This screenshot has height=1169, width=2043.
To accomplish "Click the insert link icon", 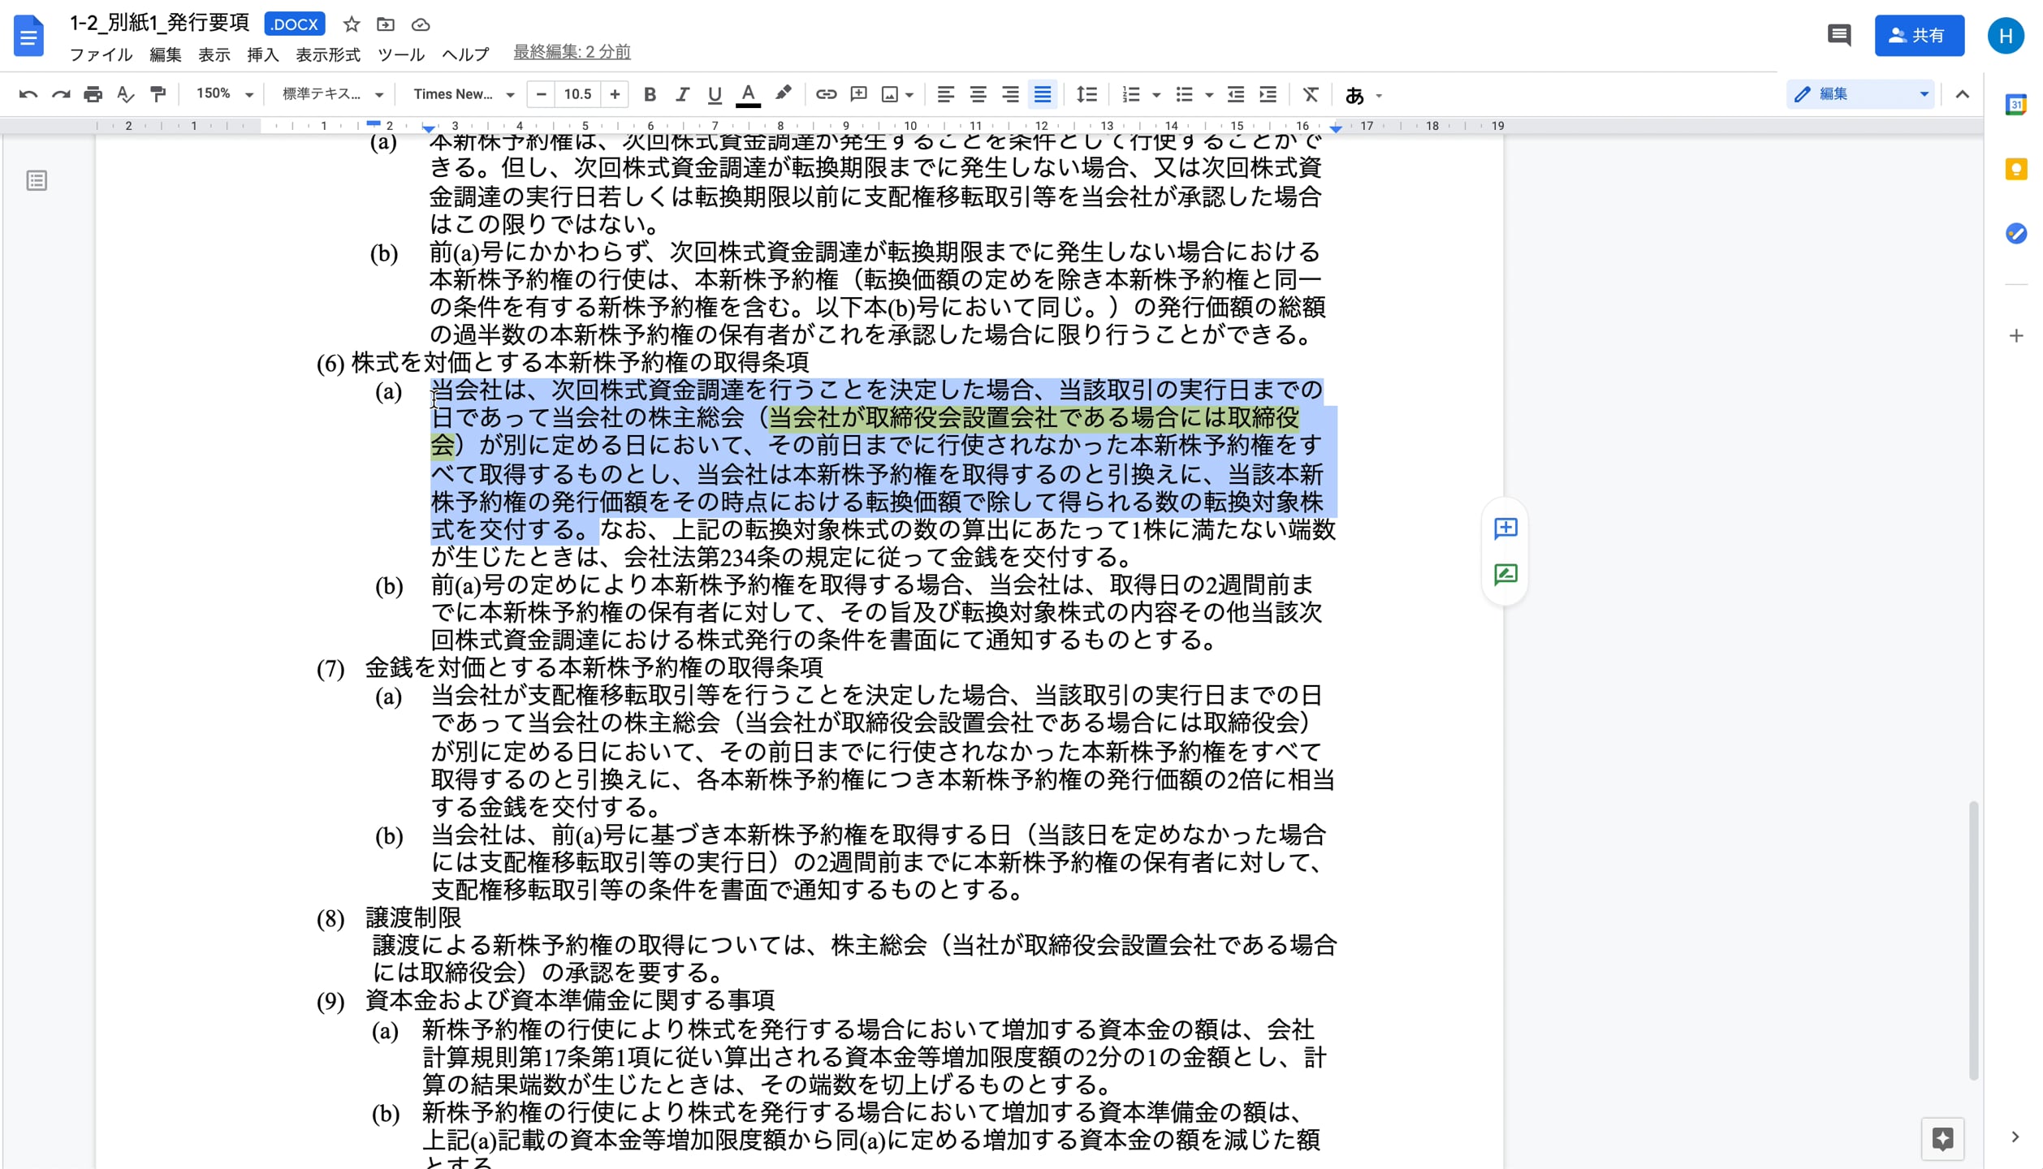I will tap(826, 94).
